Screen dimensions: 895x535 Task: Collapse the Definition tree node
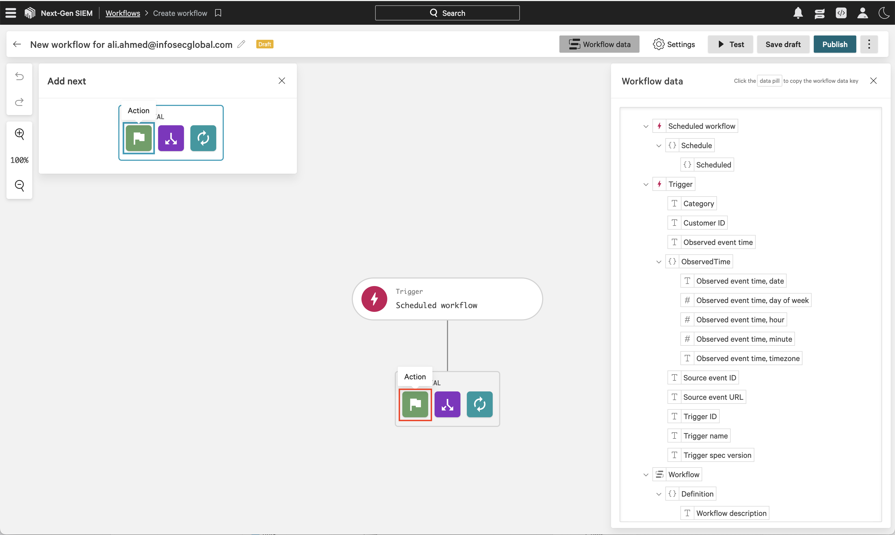[x=659, y=494]
